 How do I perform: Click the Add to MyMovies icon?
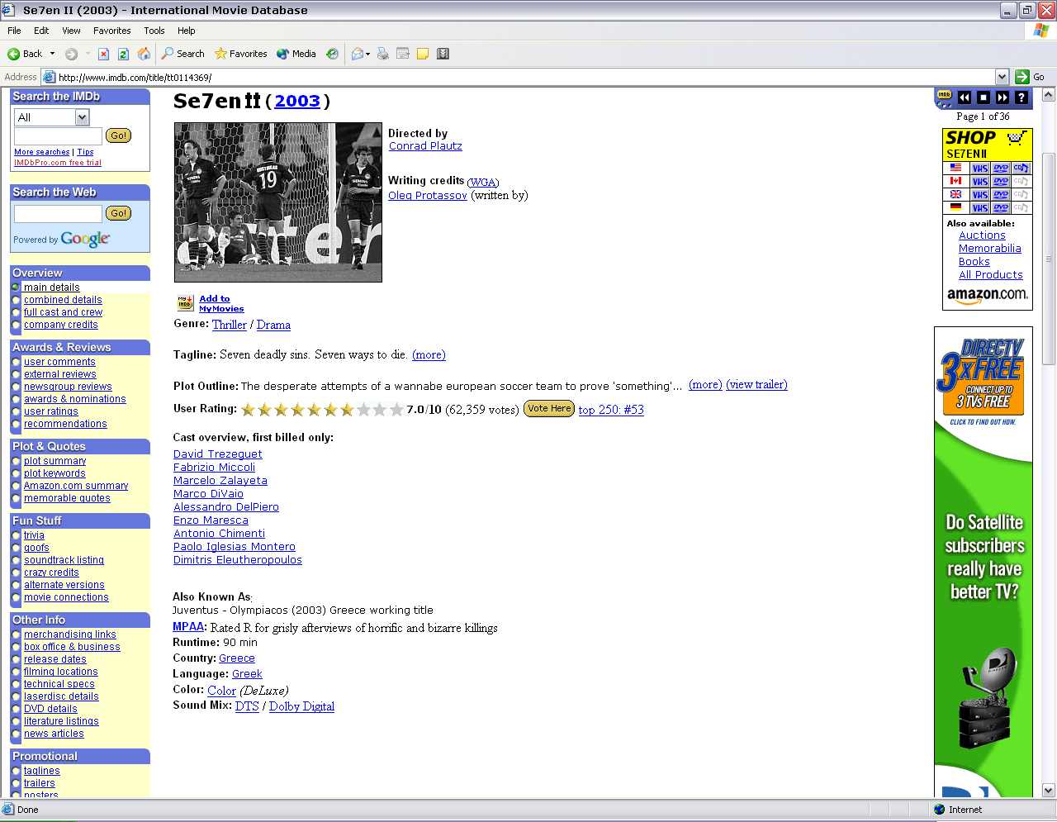(185, 303)
